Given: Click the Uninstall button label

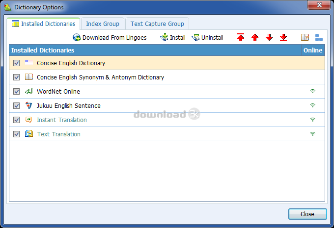Looking at the screenshot, I should 212,38.
